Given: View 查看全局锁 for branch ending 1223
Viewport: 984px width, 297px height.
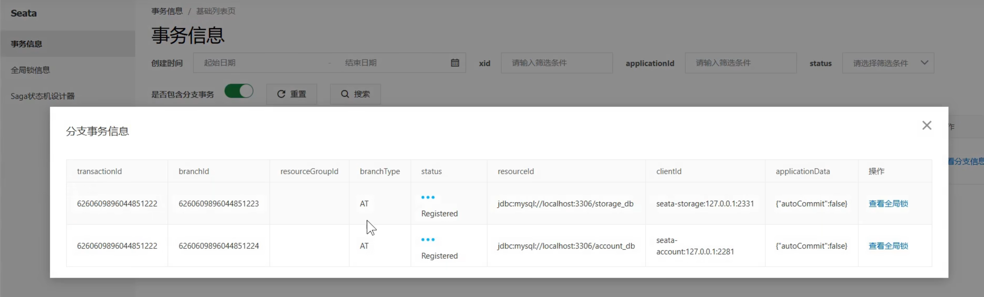Looking at the screenshot, I should pos(888,203).
